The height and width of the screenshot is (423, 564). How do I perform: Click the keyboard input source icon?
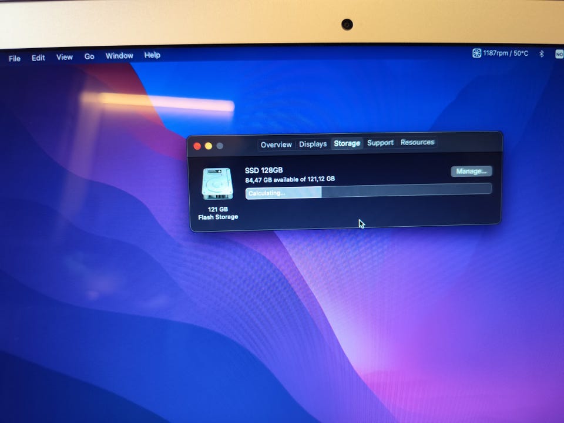(x=559, y=54)
